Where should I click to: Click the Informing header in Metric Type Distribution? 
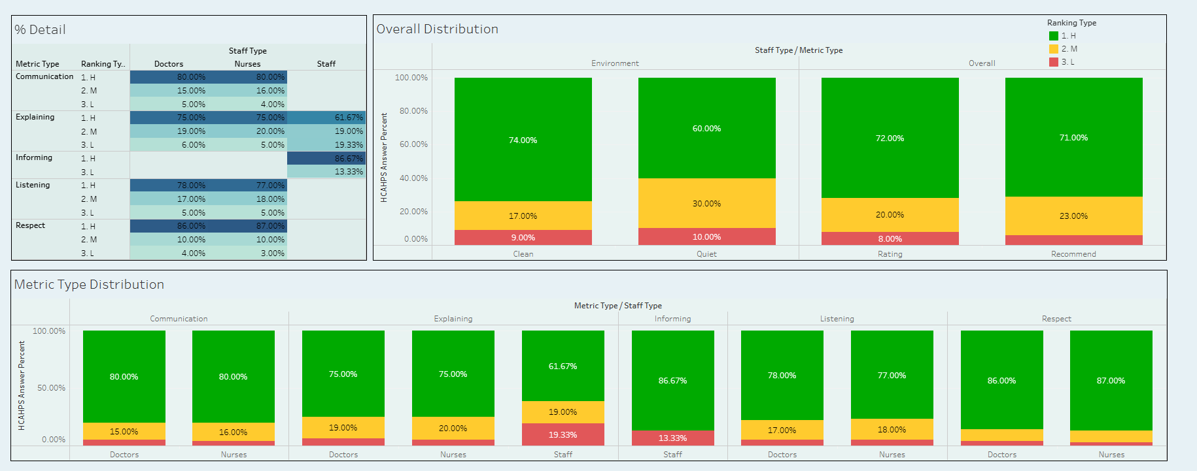click(673, 319)
